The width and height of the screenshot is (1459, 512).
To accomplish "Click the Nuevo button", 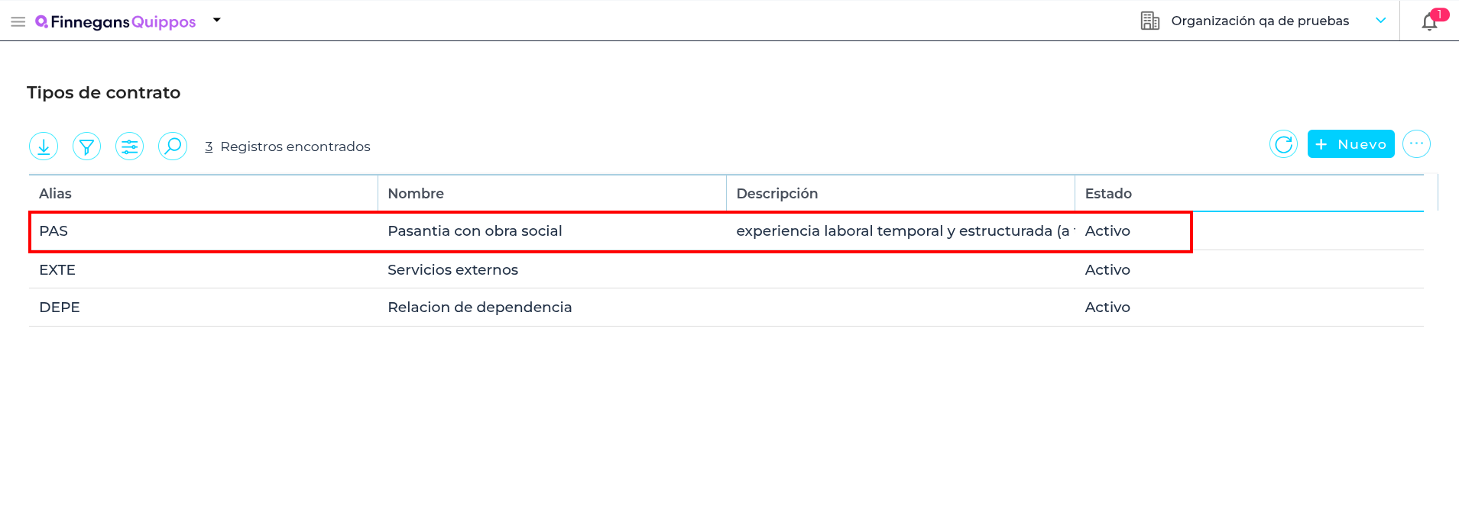I will point(1350,144).
